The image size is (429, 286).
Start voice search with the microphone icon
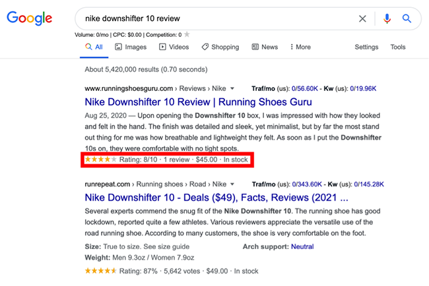(x=387, y=18)
